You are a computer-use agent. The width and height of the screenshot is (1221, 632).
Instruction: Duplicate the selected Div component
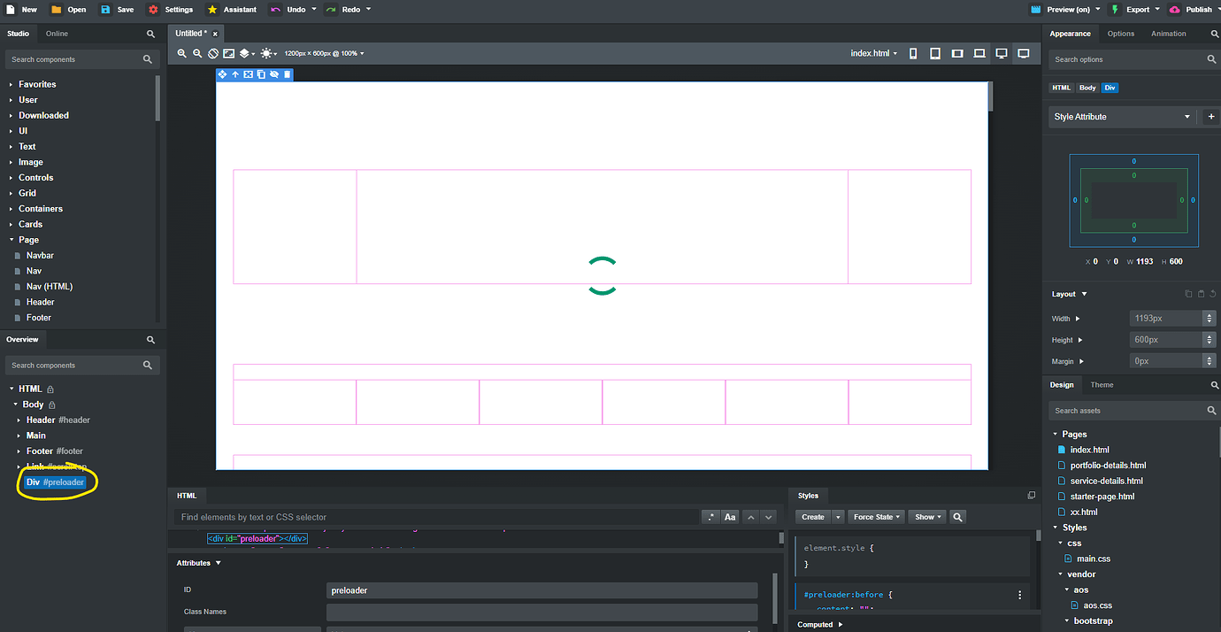pos(261,74)
